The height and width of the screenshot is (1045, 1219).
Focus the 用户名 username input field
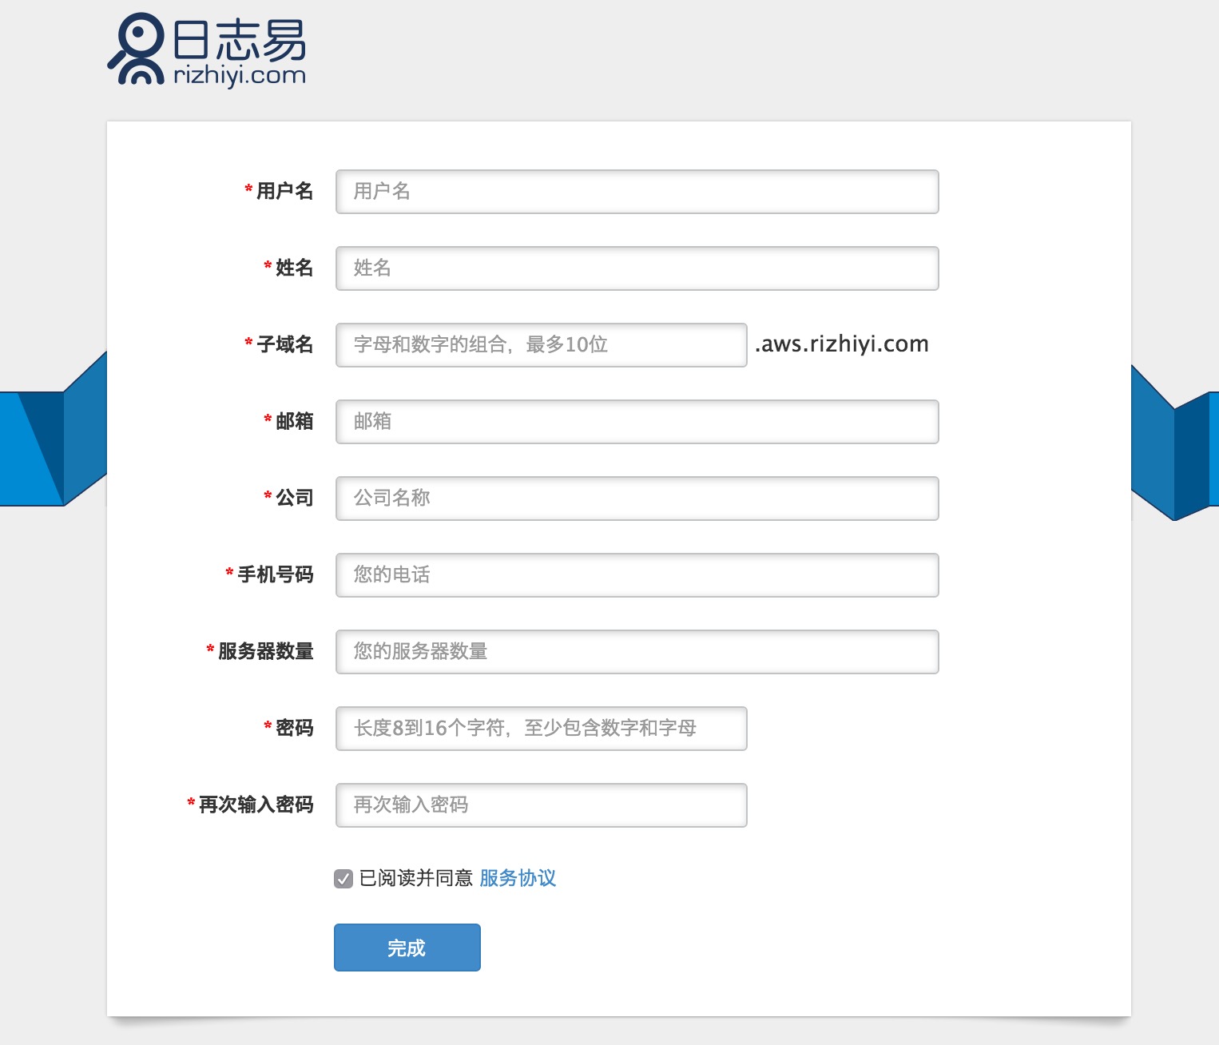click(x=637, y=192)
